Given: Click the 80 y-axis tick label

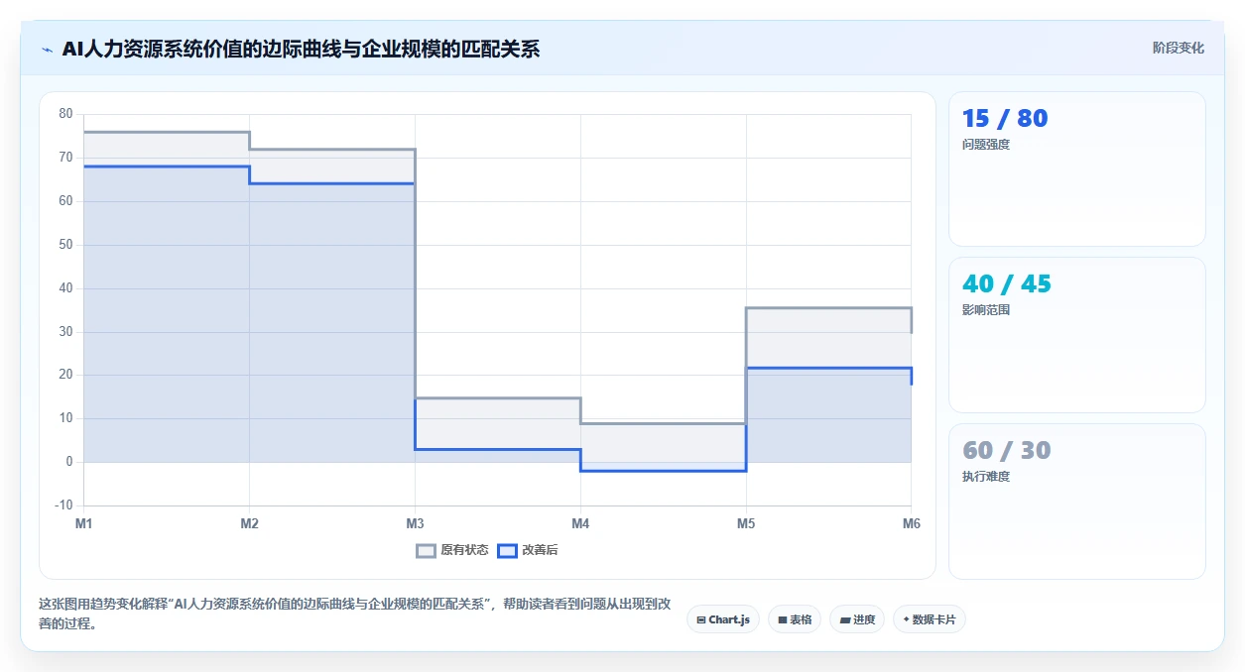Looking at the screenshot, I should [65, 114].
